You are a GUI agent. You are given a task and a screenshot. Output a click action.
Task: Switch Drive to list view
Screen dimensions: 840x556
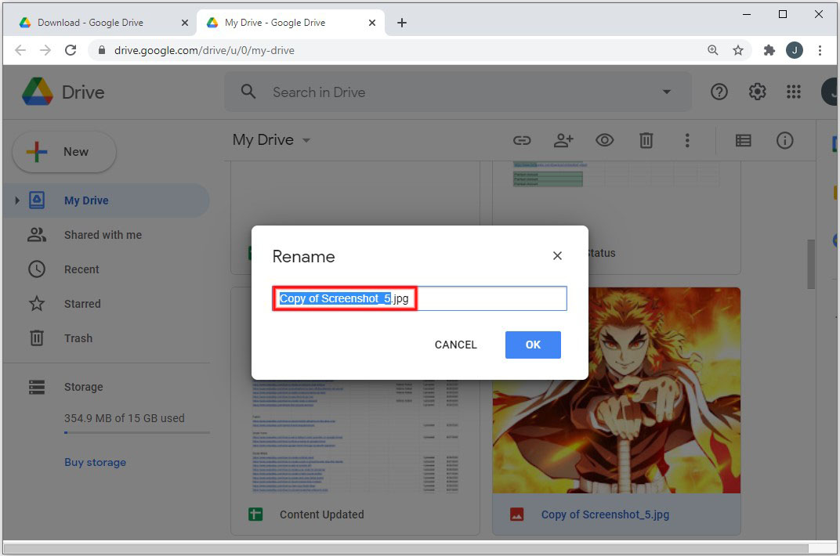743,140
